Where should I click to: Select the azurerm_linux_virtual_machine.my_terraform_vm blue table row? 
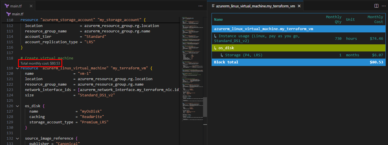coord(298,29)
